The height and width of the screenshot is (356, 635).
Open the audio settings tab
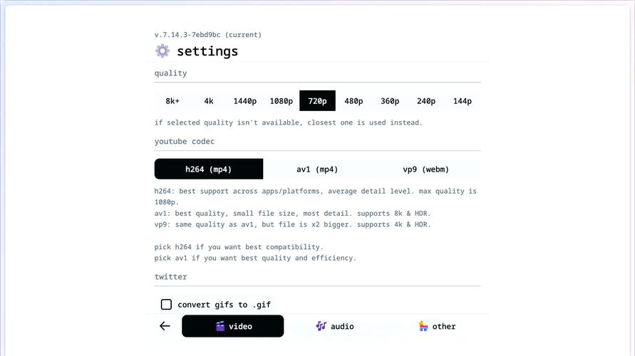pos(335,326)
